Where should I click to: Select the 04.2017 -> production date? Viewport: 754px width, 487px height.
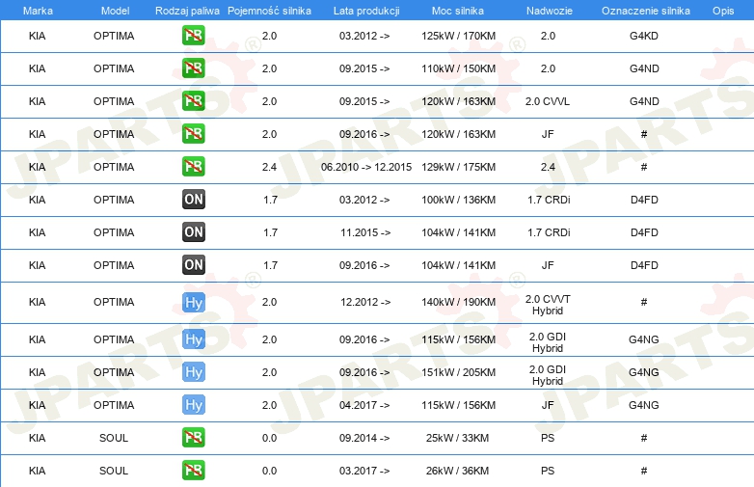click(x=364, y=405)
